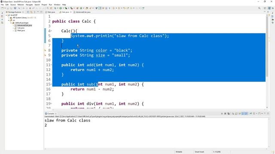Viewport: 275px width, 154px height.
Task: Click warning marker on line 9 gutter
Action: coord(45,55)
